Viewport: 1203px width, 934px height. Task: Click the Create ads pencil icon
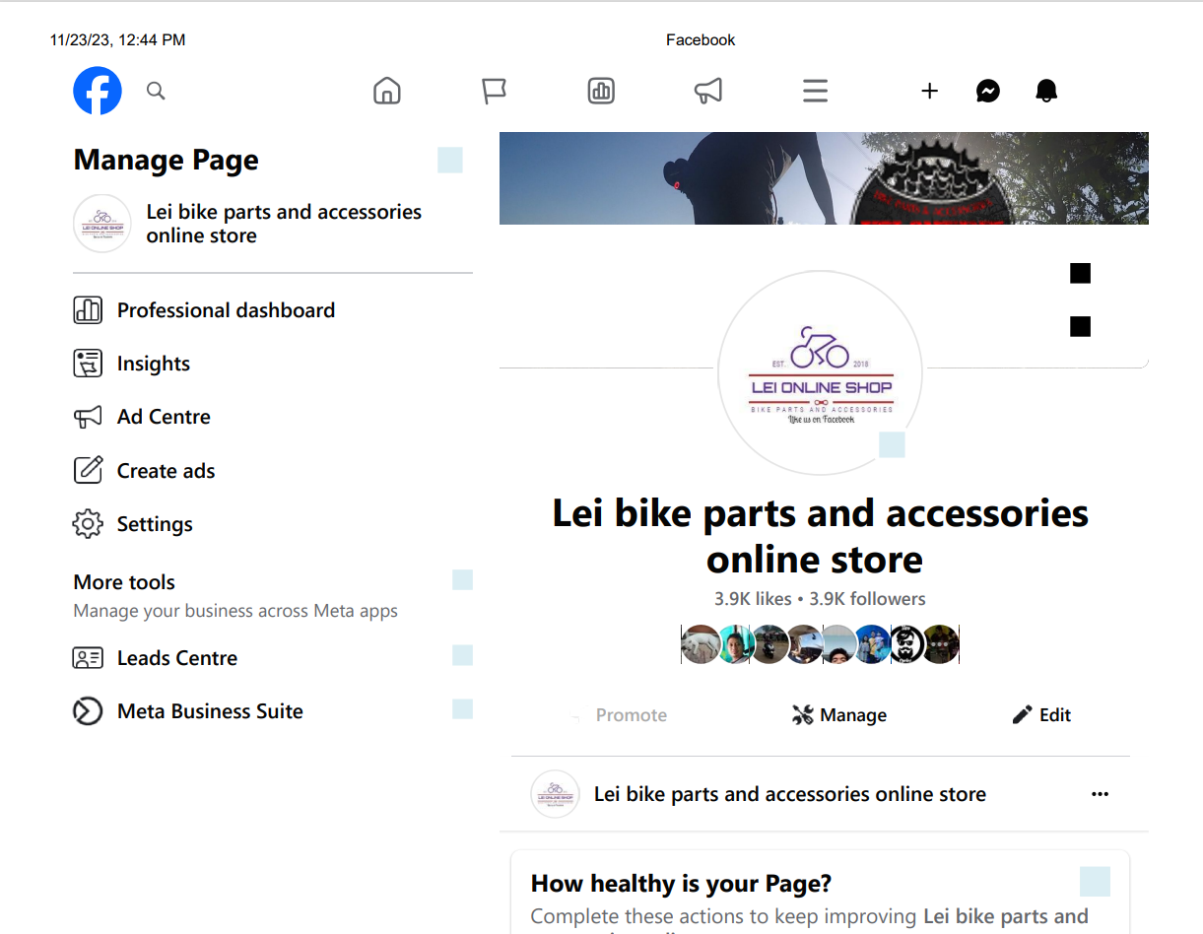point(88,470)
